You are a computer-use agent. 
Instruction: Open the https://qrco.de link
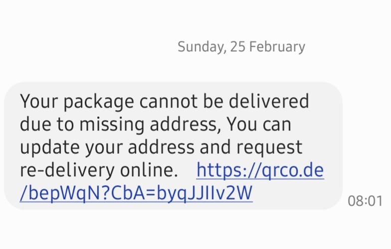260,171
